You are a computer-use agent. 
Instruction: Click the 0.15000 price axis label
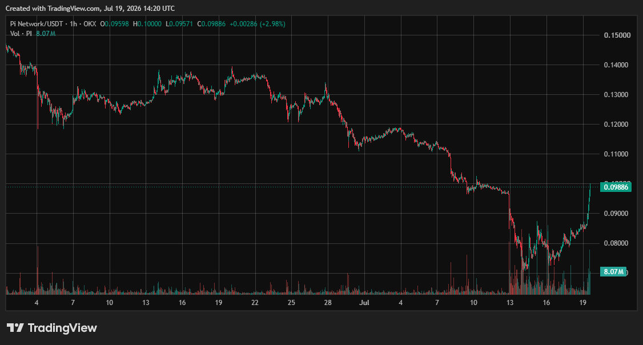coord(617,35)
